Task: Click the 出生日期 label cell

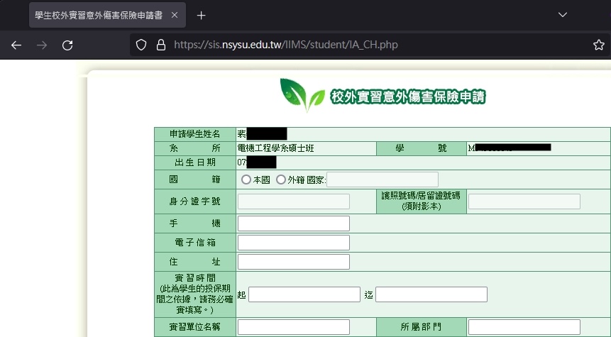Action: point(195,163)
